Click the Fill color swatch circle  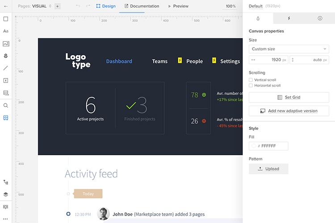[x=254, y=146]
